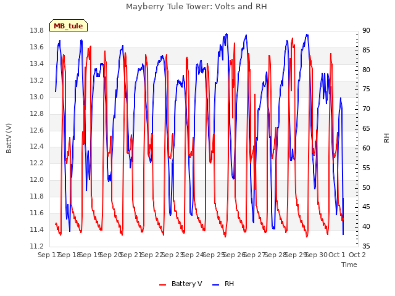Click the BattV (V) axis label

click(9, 138)
